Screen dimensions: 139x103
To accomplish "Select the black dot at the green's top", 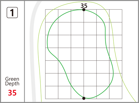I will [x=84, y=10].
